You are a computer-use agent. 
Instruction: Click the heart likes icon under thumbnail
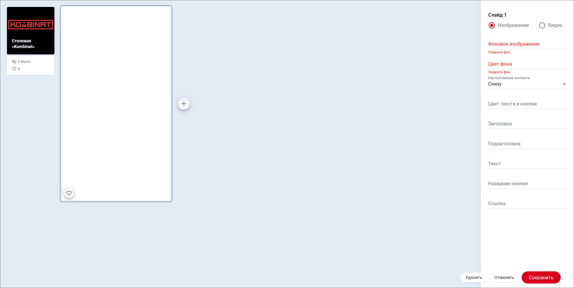14,69
